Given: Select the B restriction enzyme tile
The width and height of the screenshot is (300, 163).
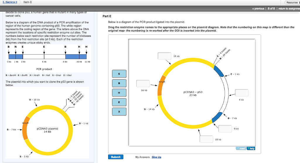Looking at the screenshot, I should pyautogui.click(x=119, y=83).
